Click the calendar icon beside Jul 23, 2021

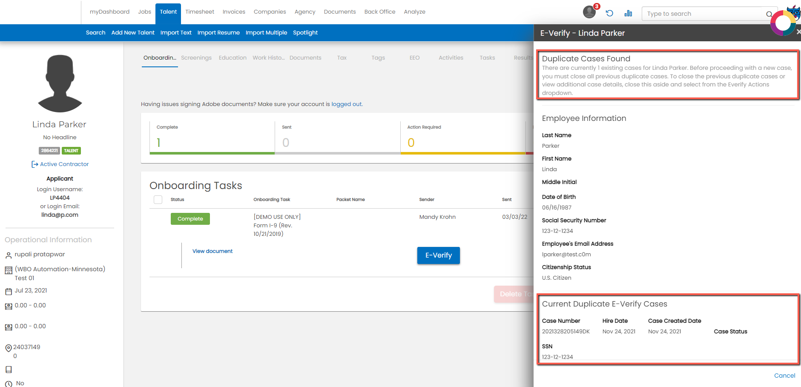[8, 292]
